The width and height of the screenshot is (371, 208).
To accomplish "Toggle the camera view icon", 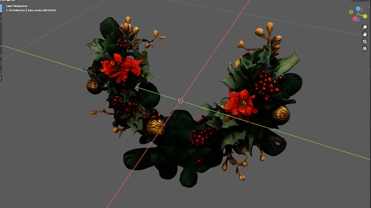I will click(x=365, y=42).
